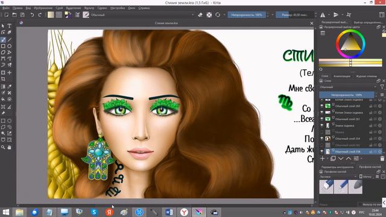Screen dimensions: 386x217
Task: Toggle preserve alpha checkerboard button
Action: coord(209,14)
